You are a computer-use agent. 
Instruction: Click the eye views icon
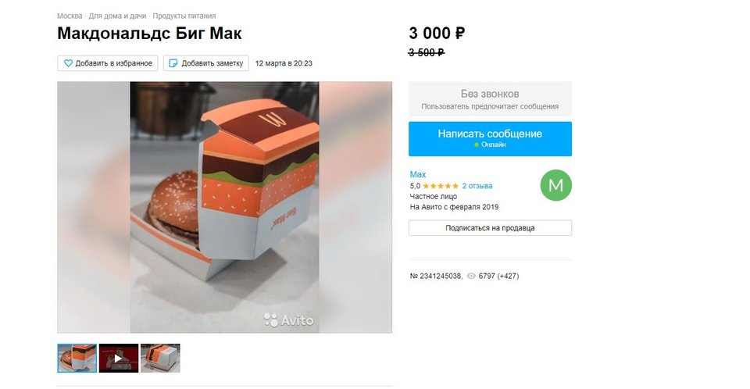pyautogui.click(x=471, y=276)
